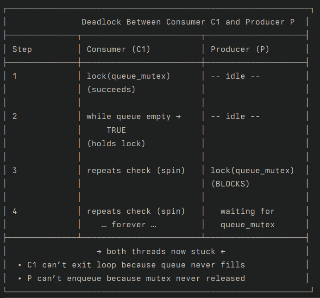Click the '(holds lock)' text

tap(116, 143)
